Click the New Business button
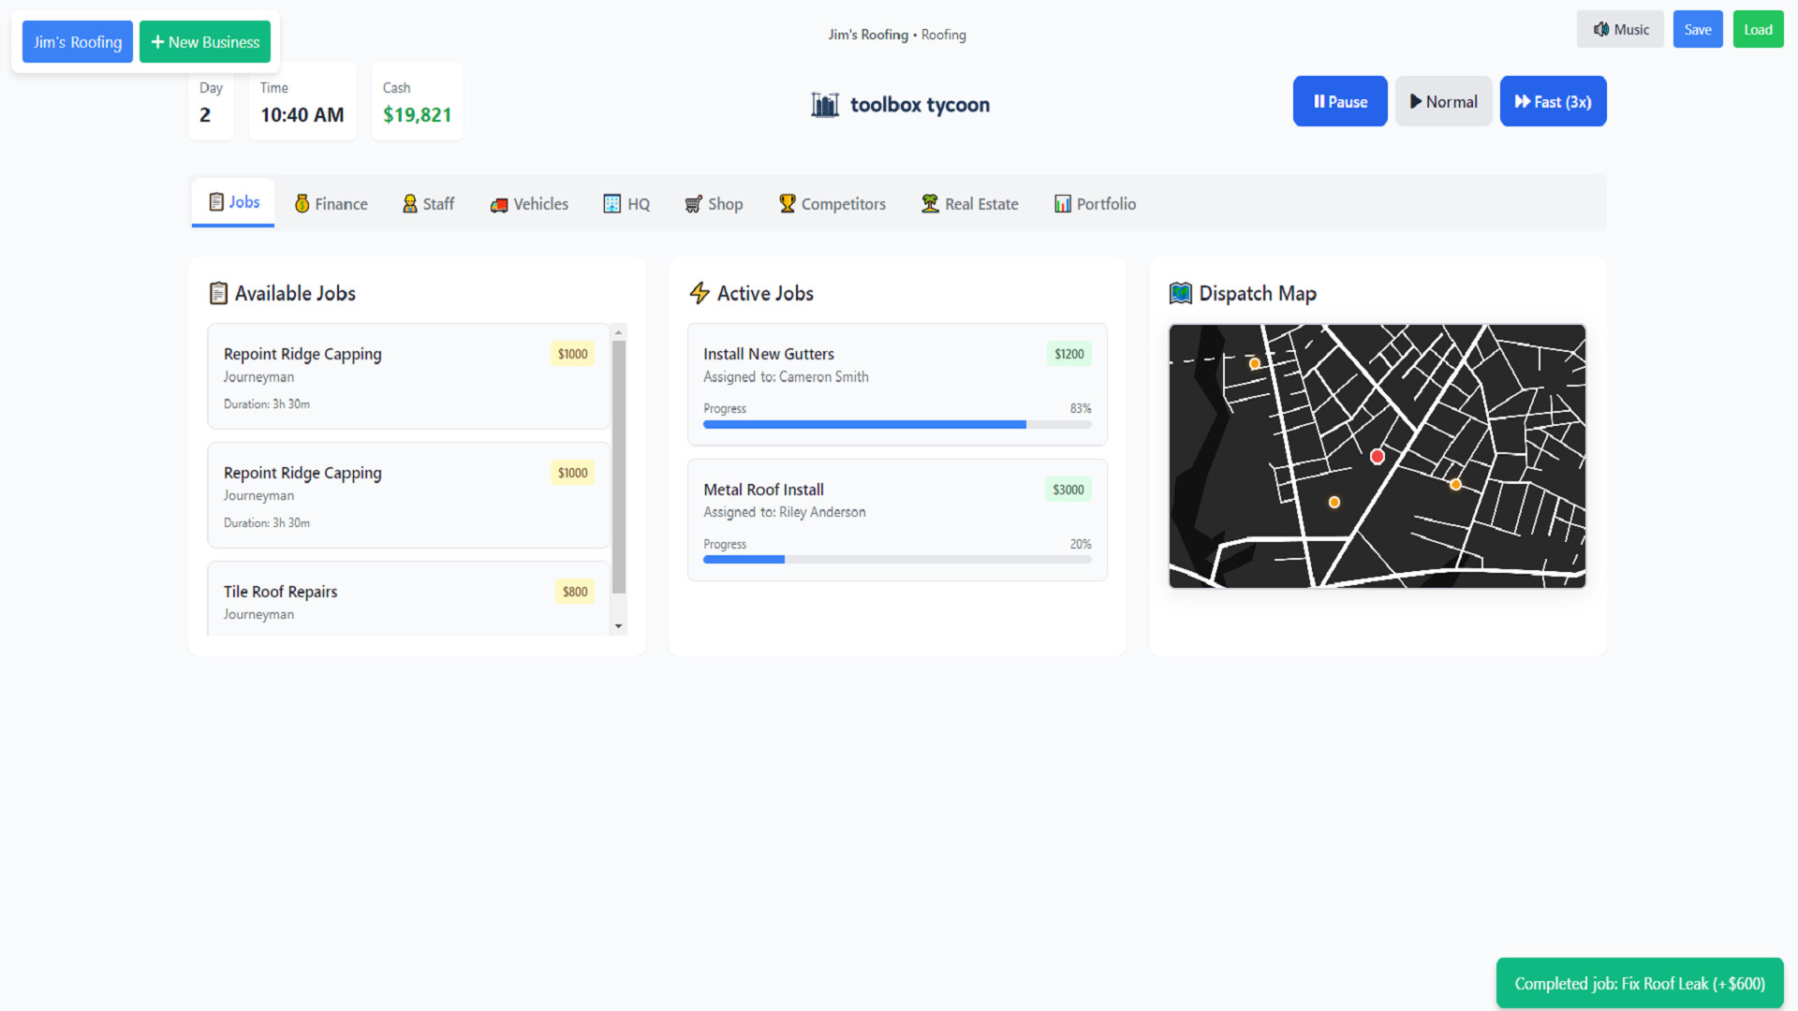The width and height of the screenshot is (1798, 1011). point(204,41)
